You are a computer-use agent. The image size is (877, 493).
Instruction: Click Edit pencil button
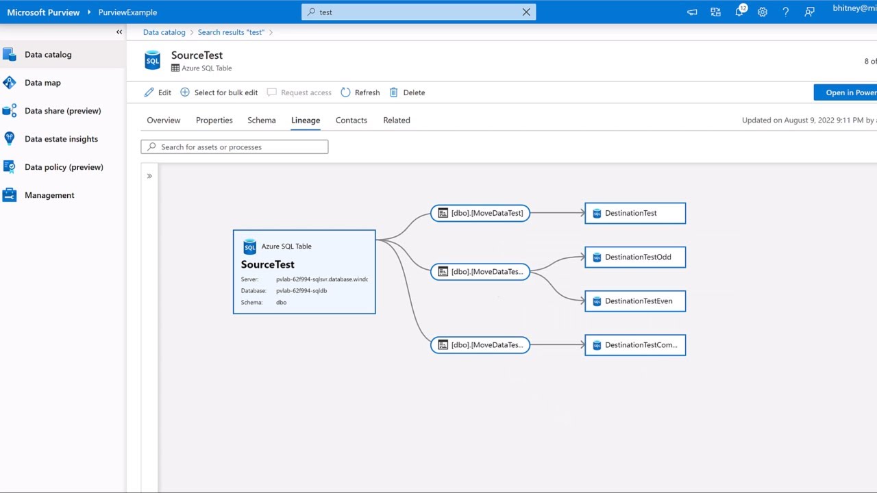158,92
